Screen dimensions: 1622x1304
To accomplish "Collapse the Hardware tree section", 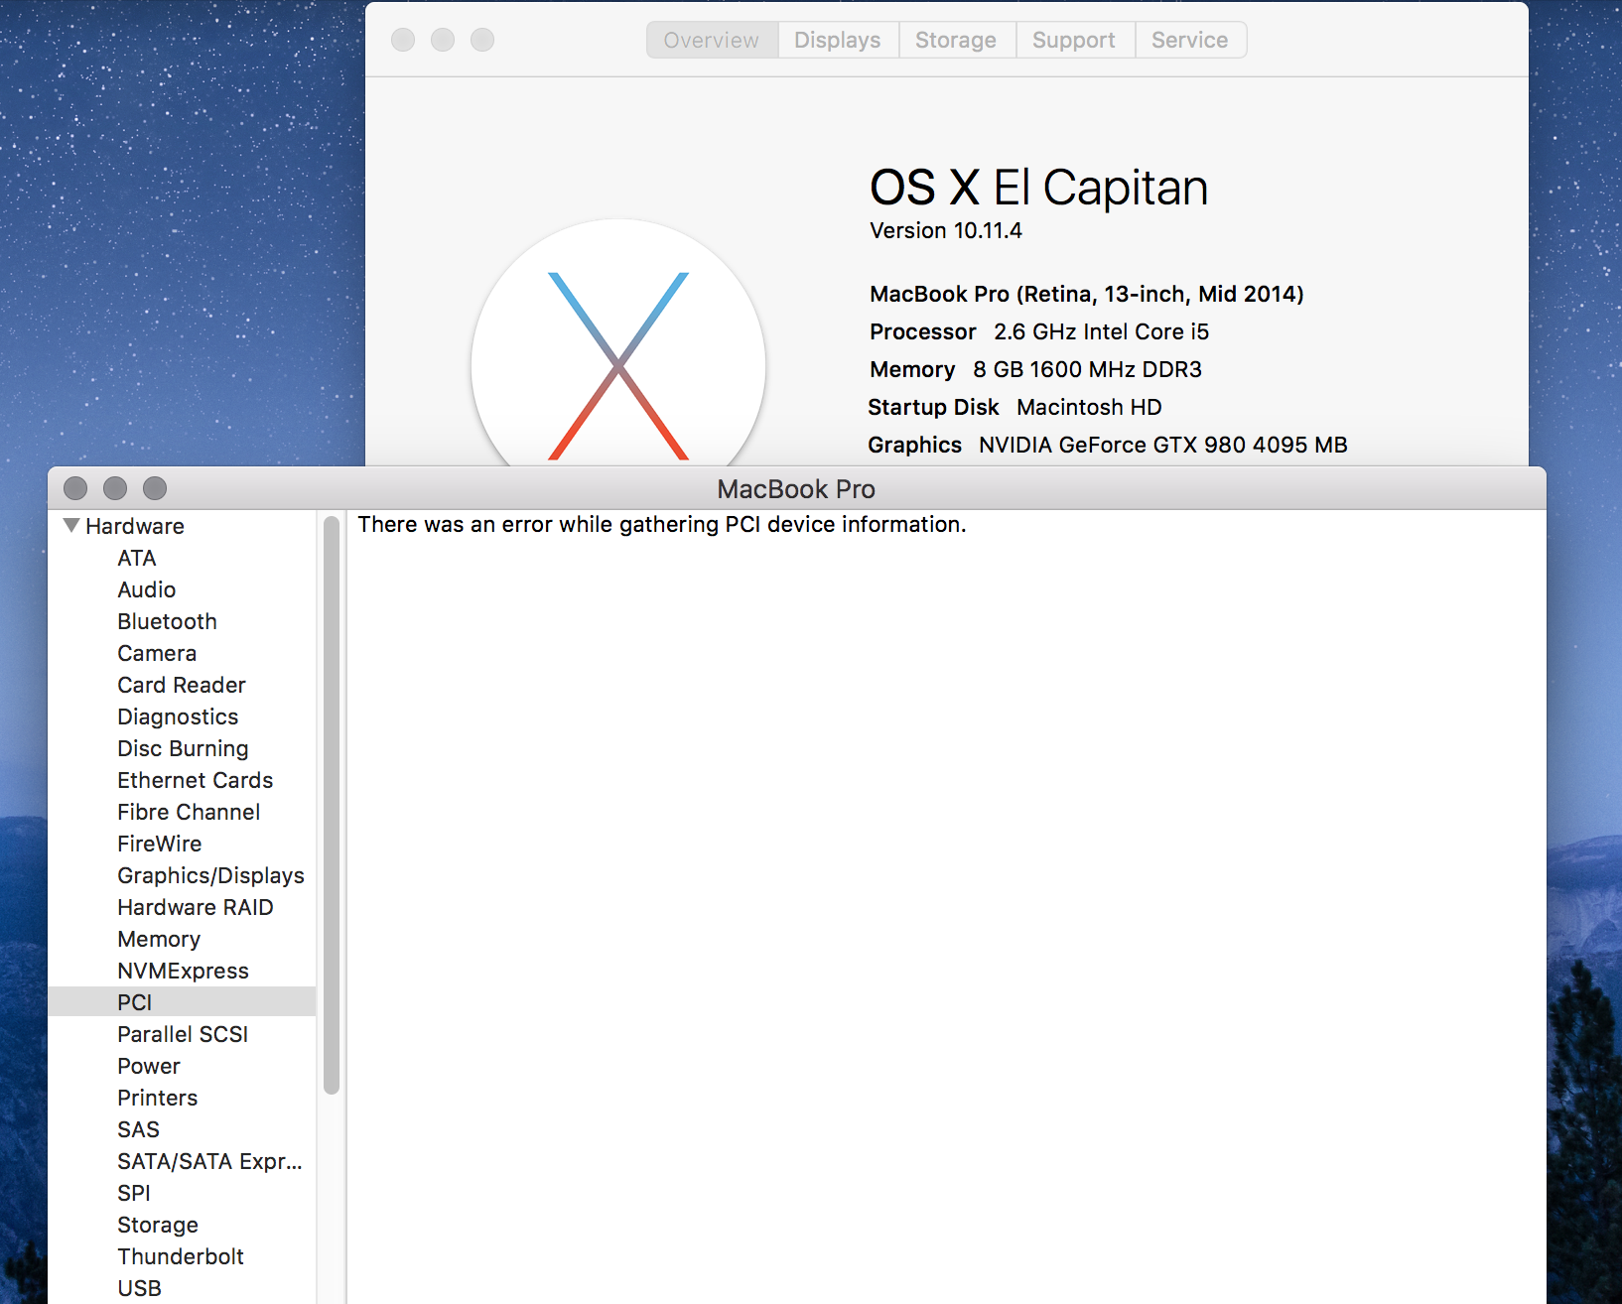I will point(71,525).
